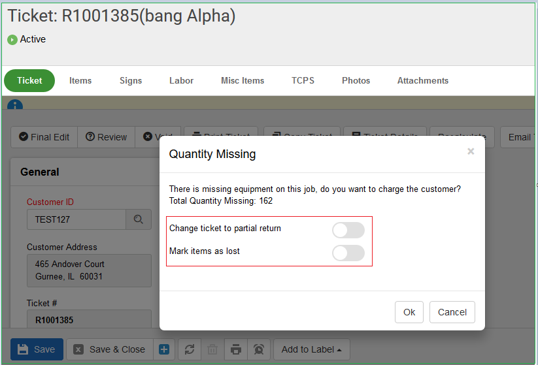This screenshot has width=538, height=365.
Task: Click the refresh icon in bottom toolbar
Action: (190, 349)
